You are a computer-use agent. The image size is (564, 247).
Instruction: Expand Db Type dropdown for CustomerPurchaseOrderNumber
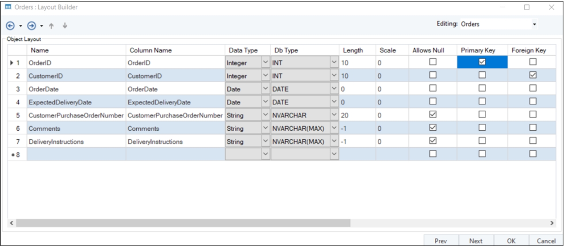coord(334,115)
